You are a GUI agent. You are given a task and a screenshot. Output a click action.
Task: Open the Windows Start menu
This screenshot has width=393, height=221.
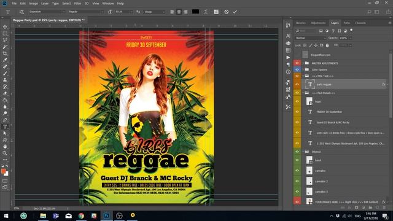6,215
